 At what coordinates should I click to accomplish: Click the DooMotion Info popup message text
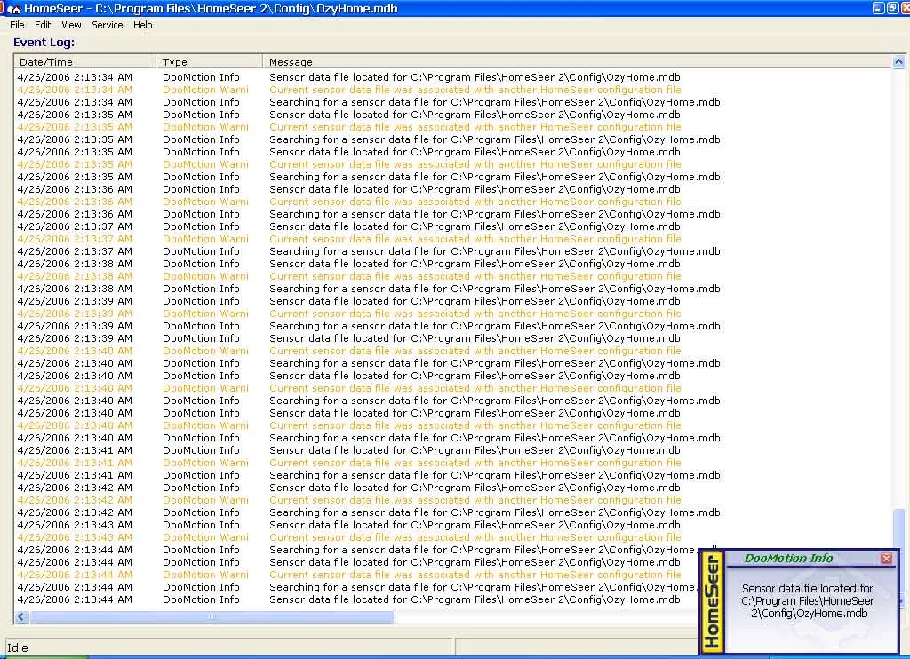tap(807, 600)
